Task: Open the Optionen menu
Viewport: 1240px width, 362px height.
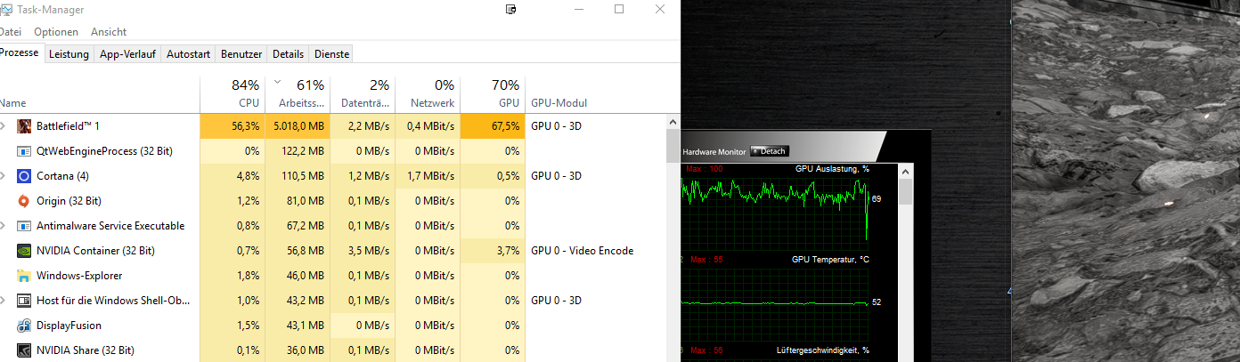Action: [x=56, y=32]
